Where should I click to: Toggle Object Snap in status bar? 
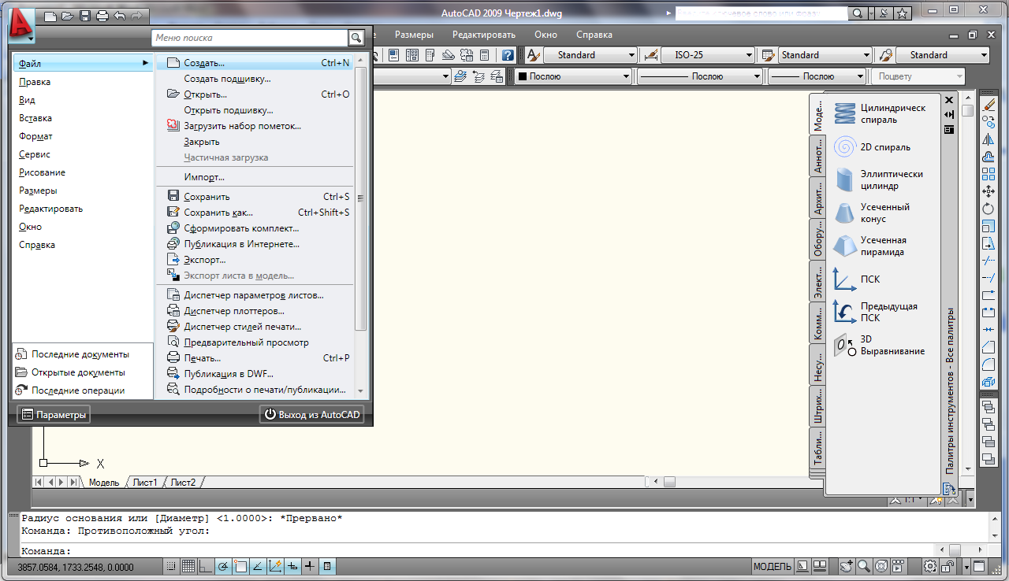tap(240, 566)
